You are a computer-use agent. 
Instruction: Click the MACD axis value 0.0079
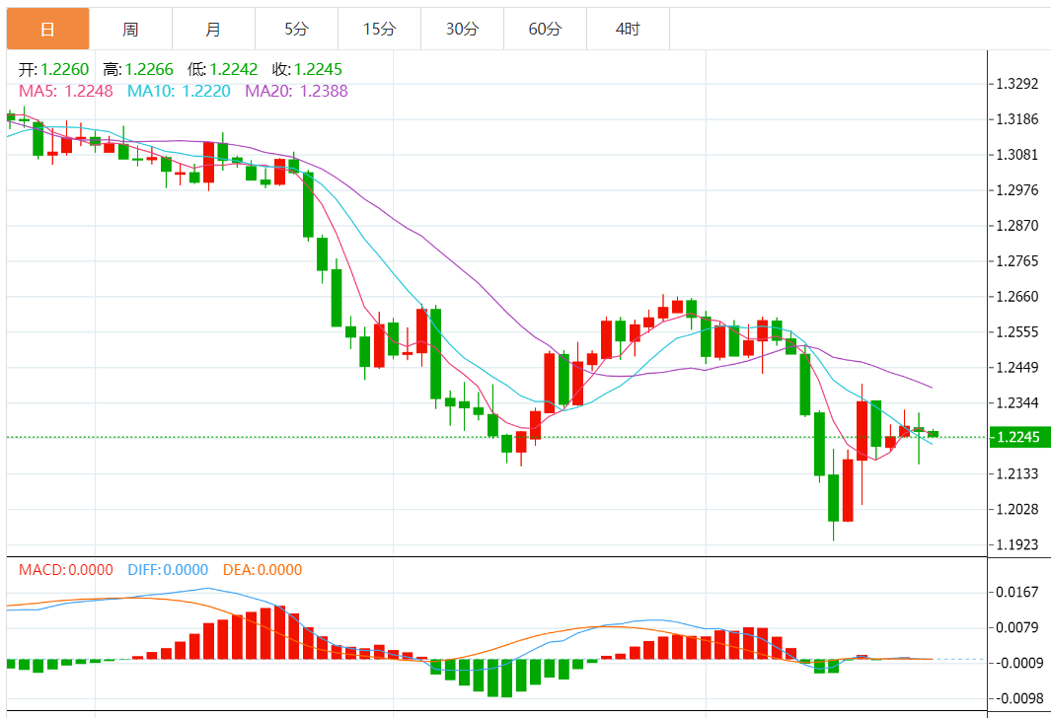point(1016,627)
